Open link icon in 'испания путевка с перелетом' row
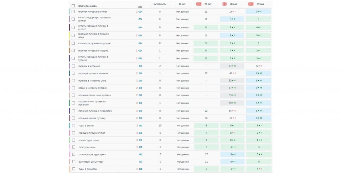Image resolution: width=341 pixels, height=173 pixels. tap(140, 111)
